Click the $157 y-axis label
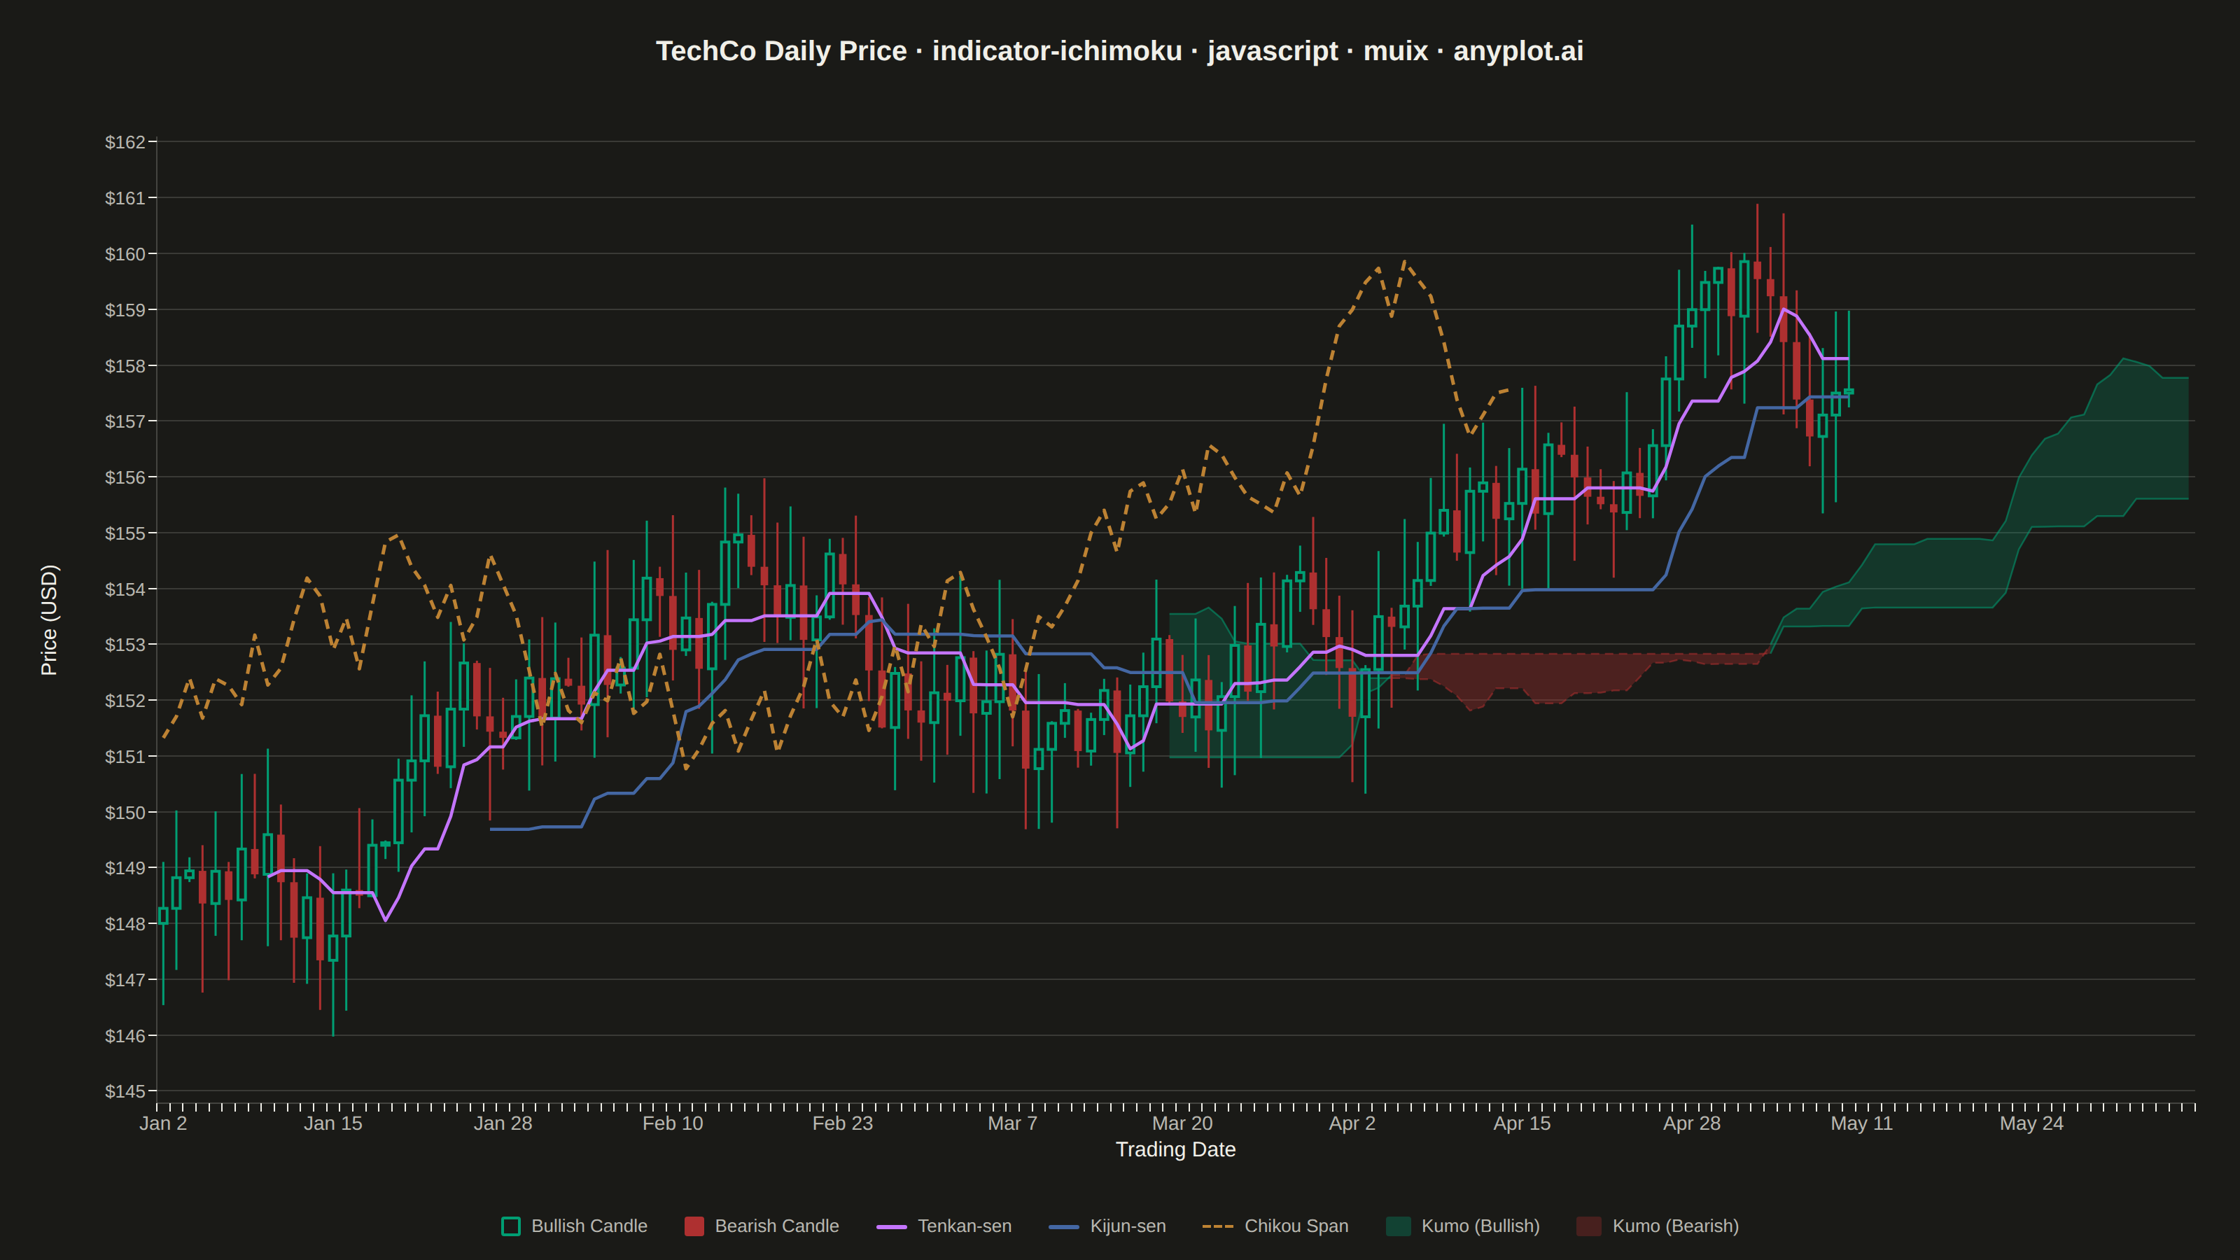2240x1260 pixels. 125,421
